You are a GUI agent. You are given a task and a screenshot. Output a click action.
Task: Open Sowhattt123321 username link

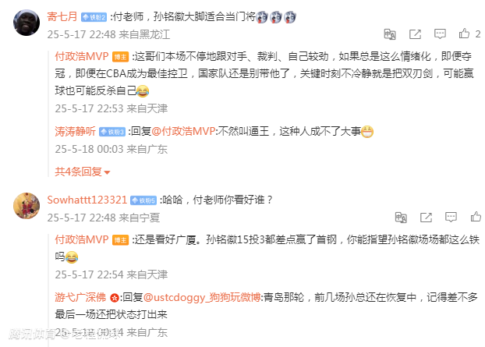(x=87, y=200)
